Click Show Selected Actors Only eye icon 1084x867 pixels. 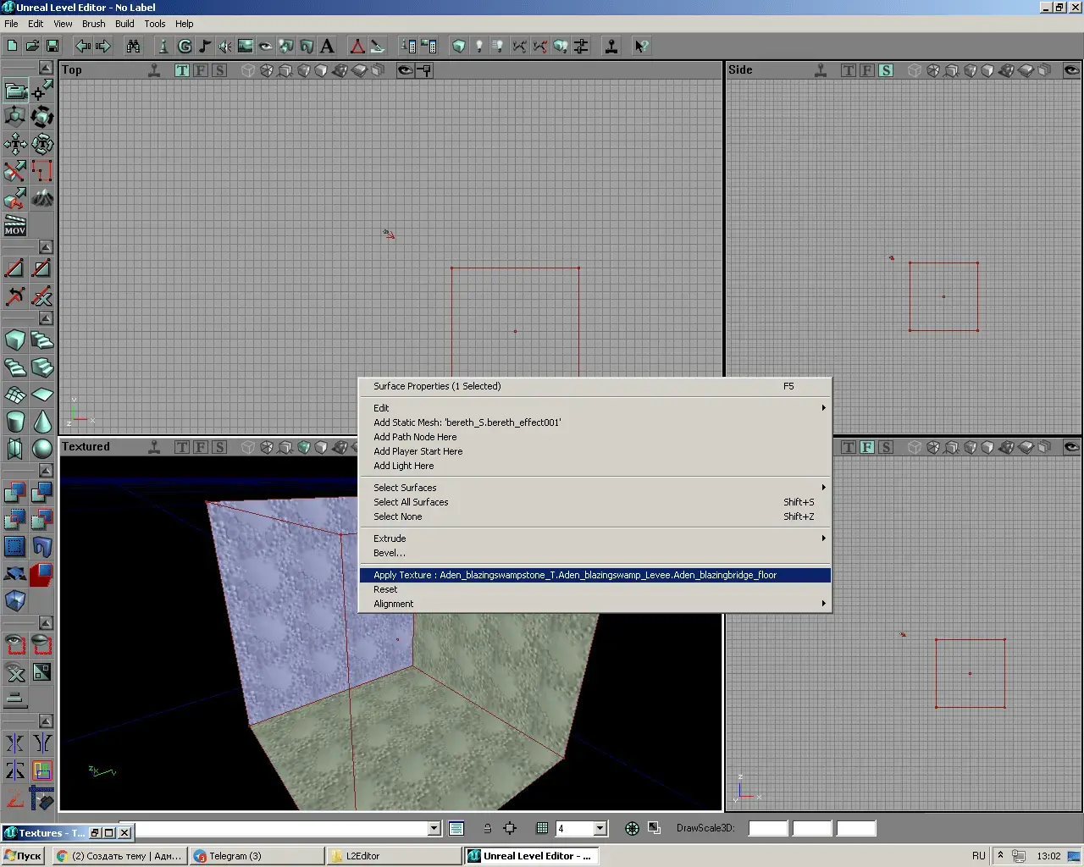click(15, 644)
